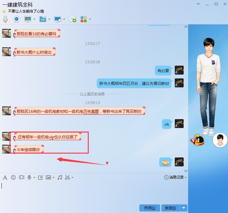The height and width of the screenshot is (213, 228).
Task: Click the reply bubble 有必要
Action: 163,70
